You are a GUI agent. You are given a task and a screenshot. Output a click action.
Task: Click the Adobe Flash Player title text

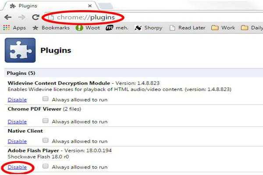click(x=33, y=150)
